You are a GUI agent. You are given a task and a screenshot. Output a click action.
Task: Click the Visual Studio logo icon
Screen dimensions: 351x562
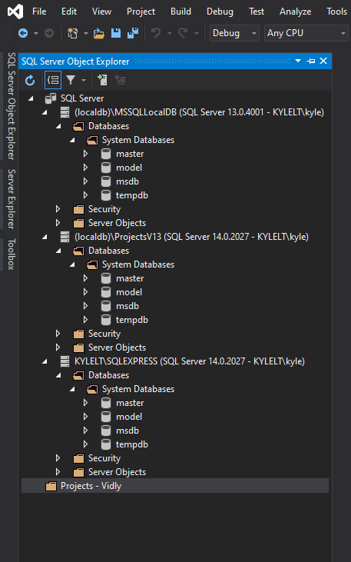(x=15, y=12)
